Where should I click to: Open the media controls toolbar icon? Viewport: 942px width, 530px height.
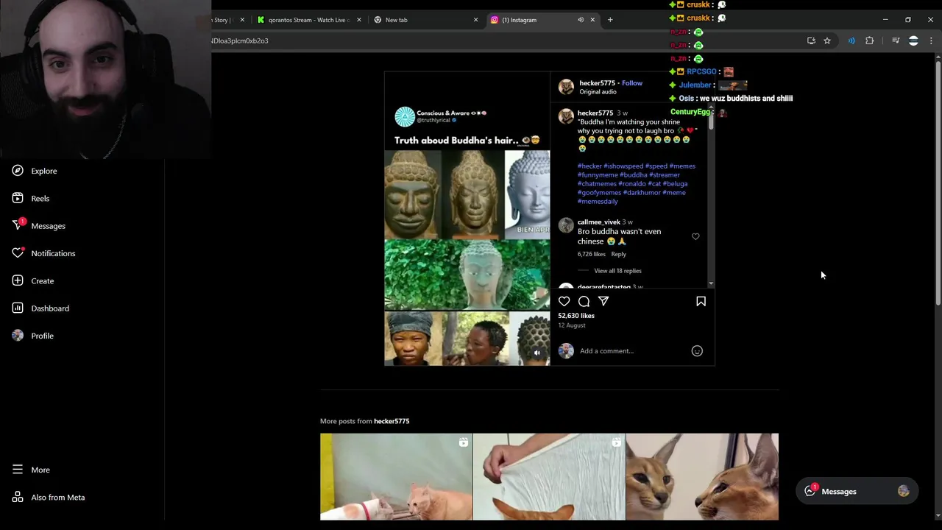coord(896,40)
